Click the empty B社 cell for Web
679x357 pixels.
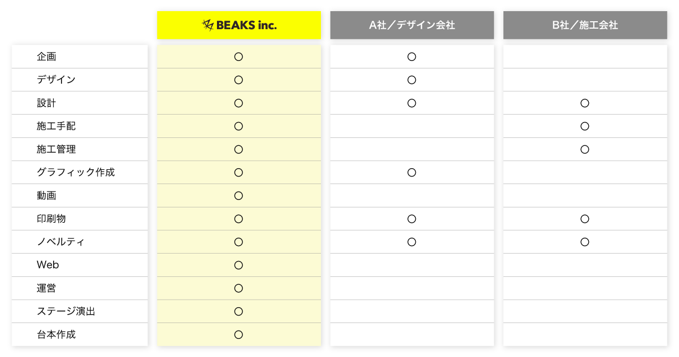[585, 265]
